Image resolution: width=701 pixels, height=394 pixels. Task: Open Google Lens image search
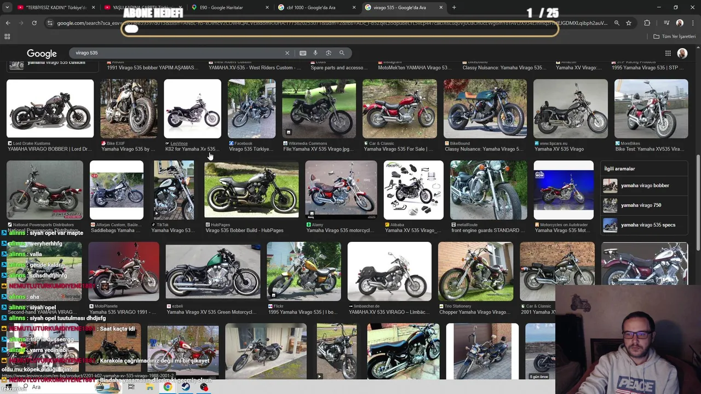click(x=329, y=53)
